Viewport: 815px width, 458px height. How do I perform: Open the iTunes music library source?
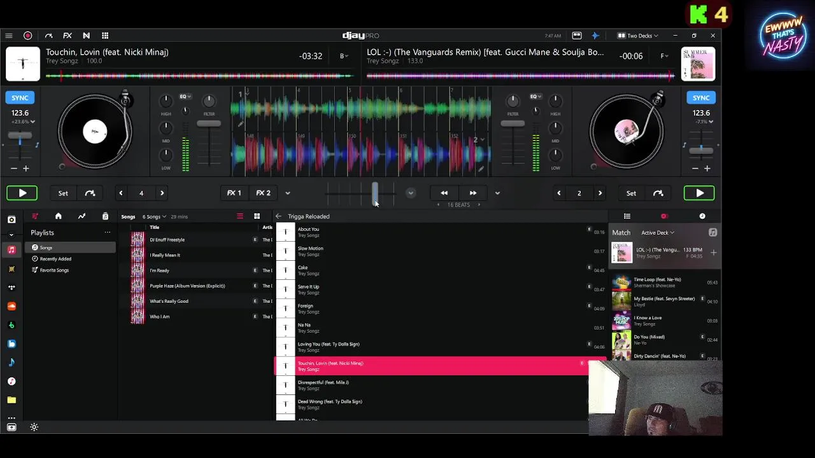(11, 381)
